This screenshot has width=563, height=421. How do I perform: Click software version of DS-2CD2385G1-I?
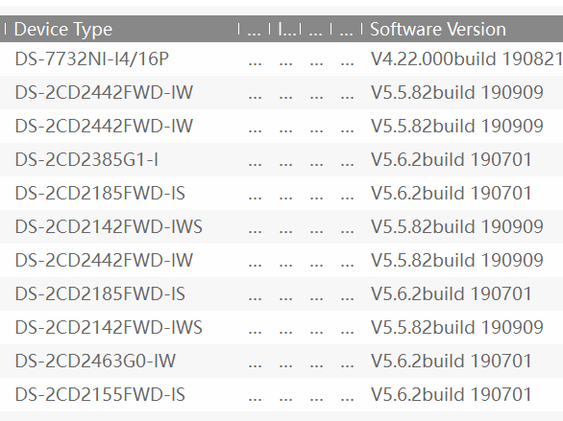tap(451, 159)
